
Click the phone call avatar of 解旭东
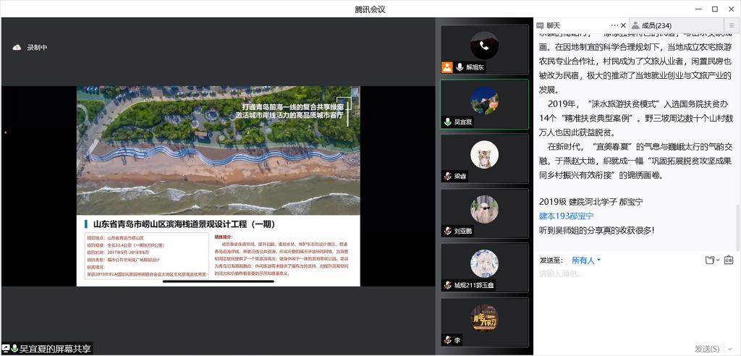(x=484, y=45)
